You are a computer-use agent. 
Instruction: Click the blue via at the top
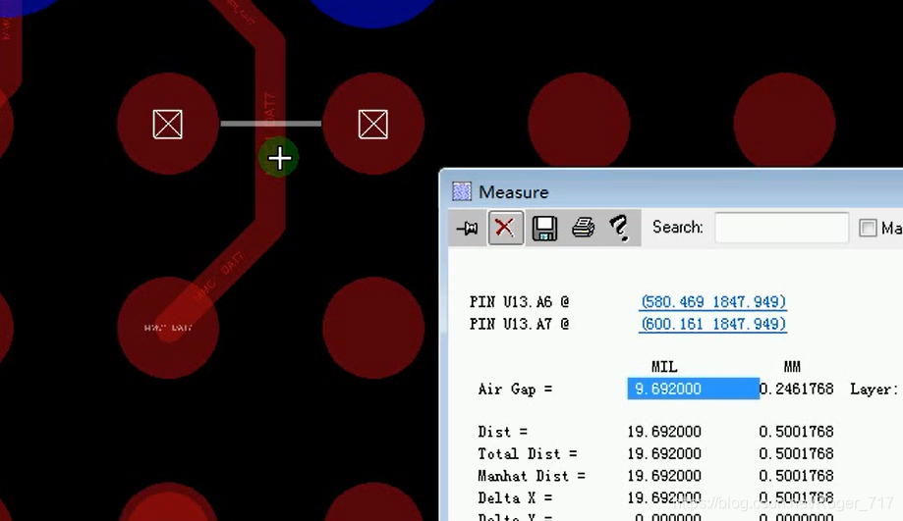tap(373, 12)
